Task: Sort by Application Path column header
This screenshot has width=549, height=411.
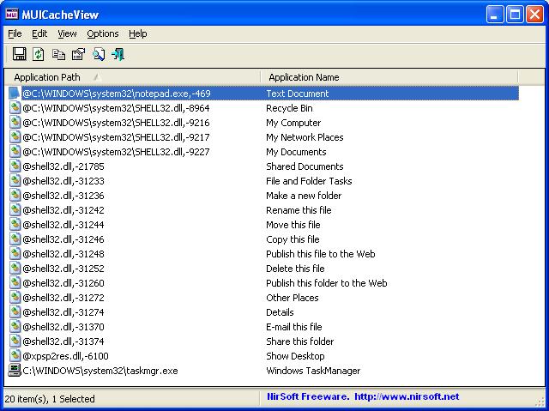Action: 132,77
